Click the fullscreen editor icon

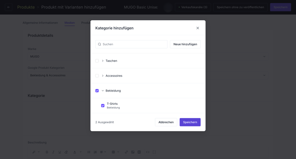[x=154, y=152]
